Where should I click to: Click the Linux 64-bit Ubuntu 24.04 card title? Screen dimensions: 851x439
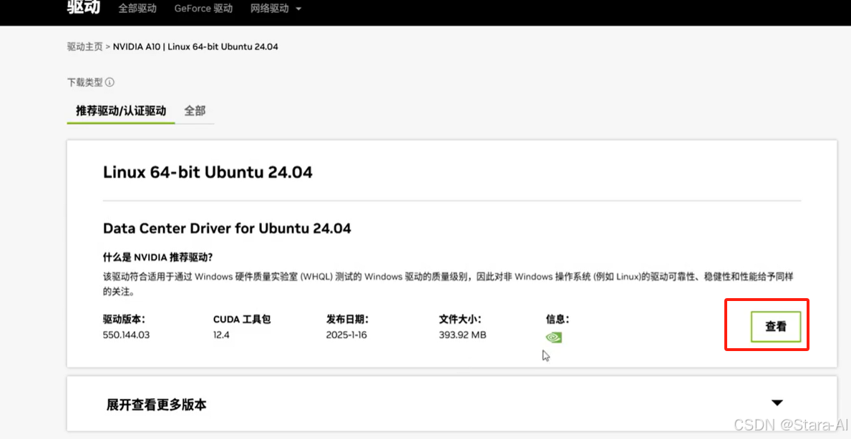coord(208,173)
